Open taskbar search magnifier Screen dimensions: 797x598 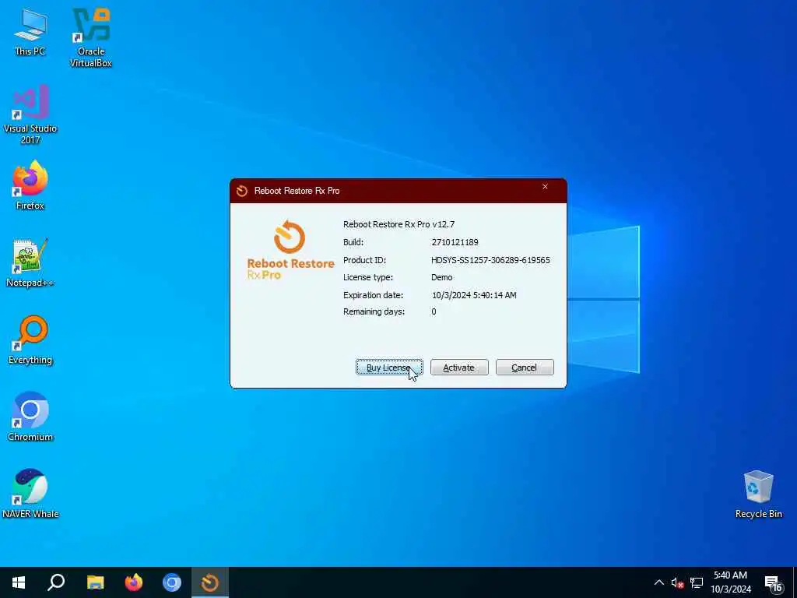56,582
